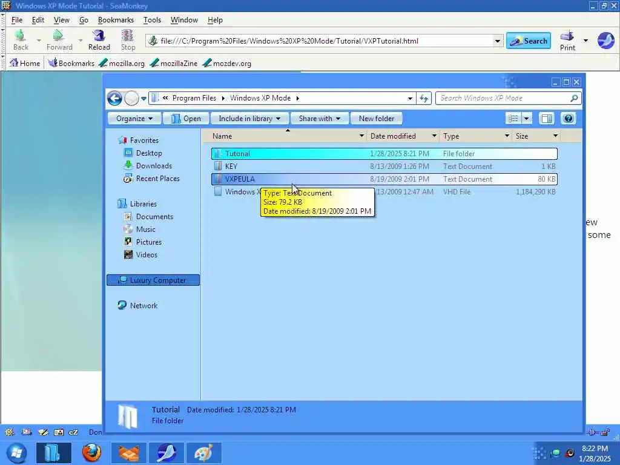
Task: Open the Type column filter arrow
Action: (507, 136)
